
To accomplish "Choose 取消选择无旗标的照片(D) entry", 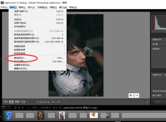I will coord(38,42).
